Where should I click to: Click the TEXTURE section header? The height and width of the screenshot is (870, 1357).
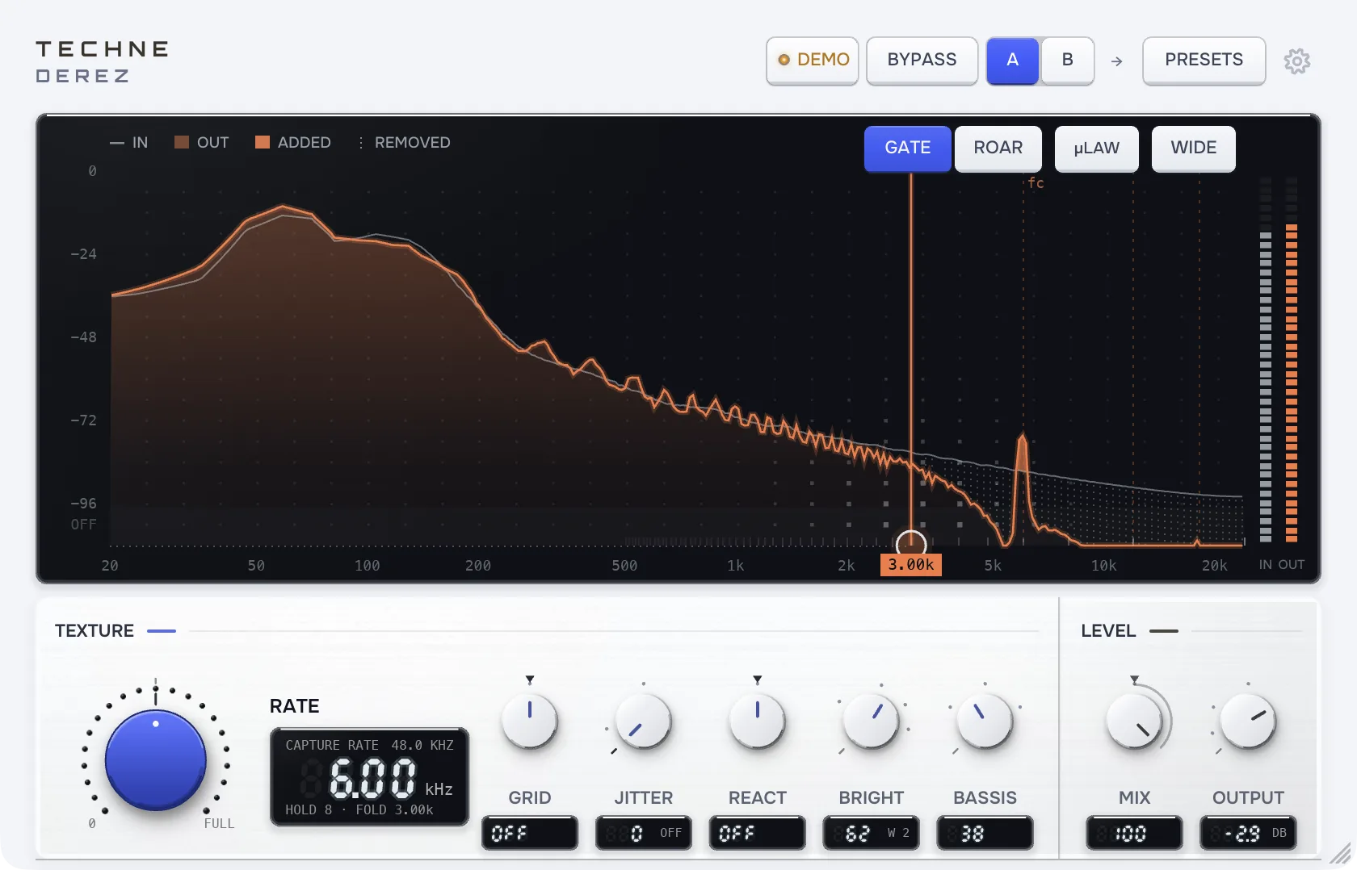(95, 631)
